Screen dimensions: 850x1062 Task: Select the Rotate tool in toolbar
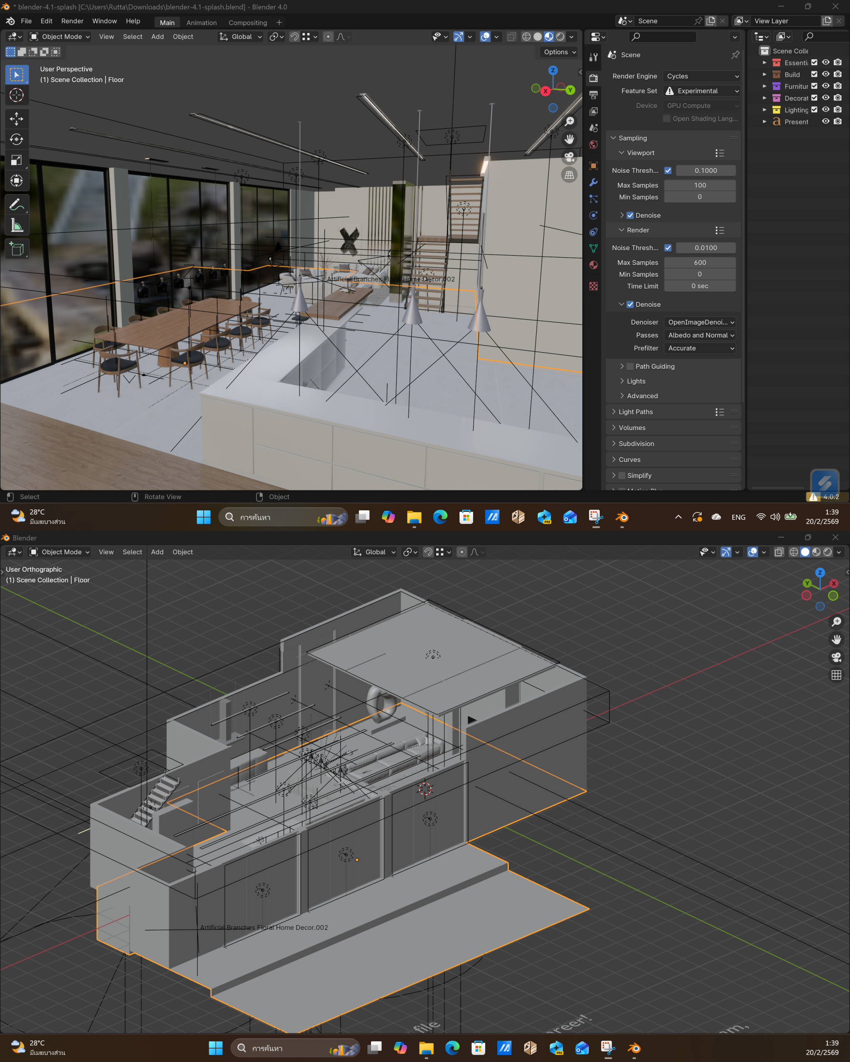[x=16, y=139]
